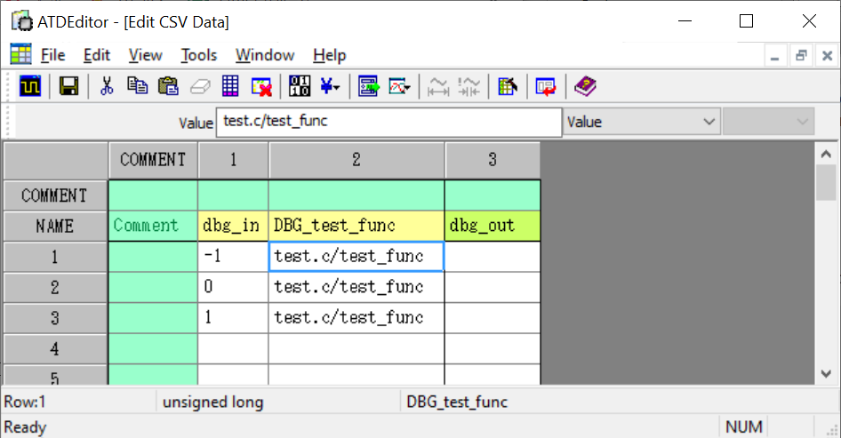
Task: Expand the graph chart icon dropdown
Action: click(408, 86)
